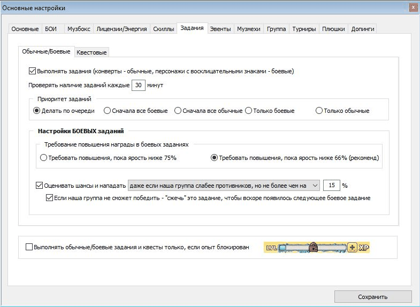Select Только боевые radio option

(249, 111)
